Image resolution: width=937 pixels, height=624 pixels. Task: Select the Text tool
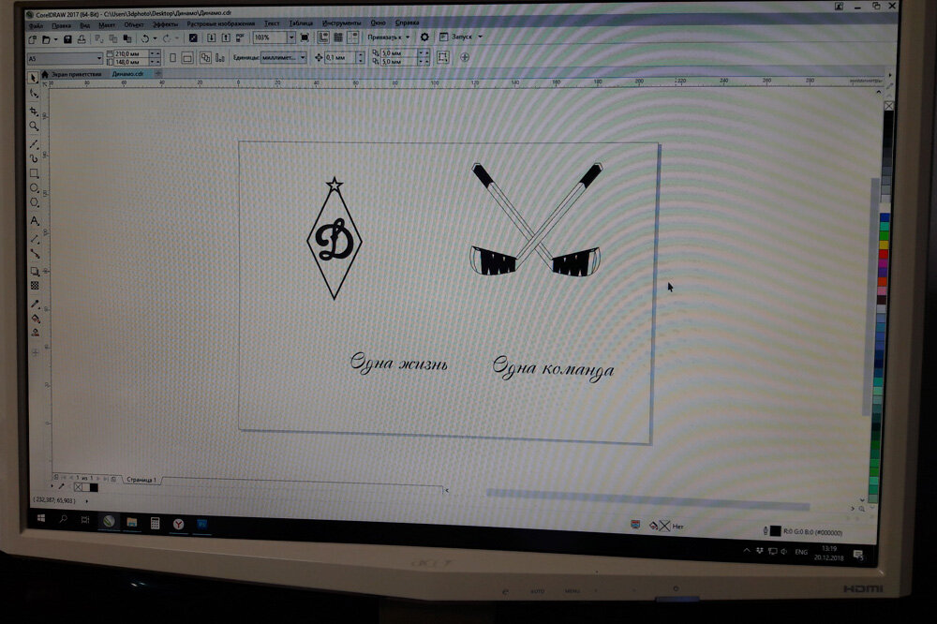coord(34,220)
